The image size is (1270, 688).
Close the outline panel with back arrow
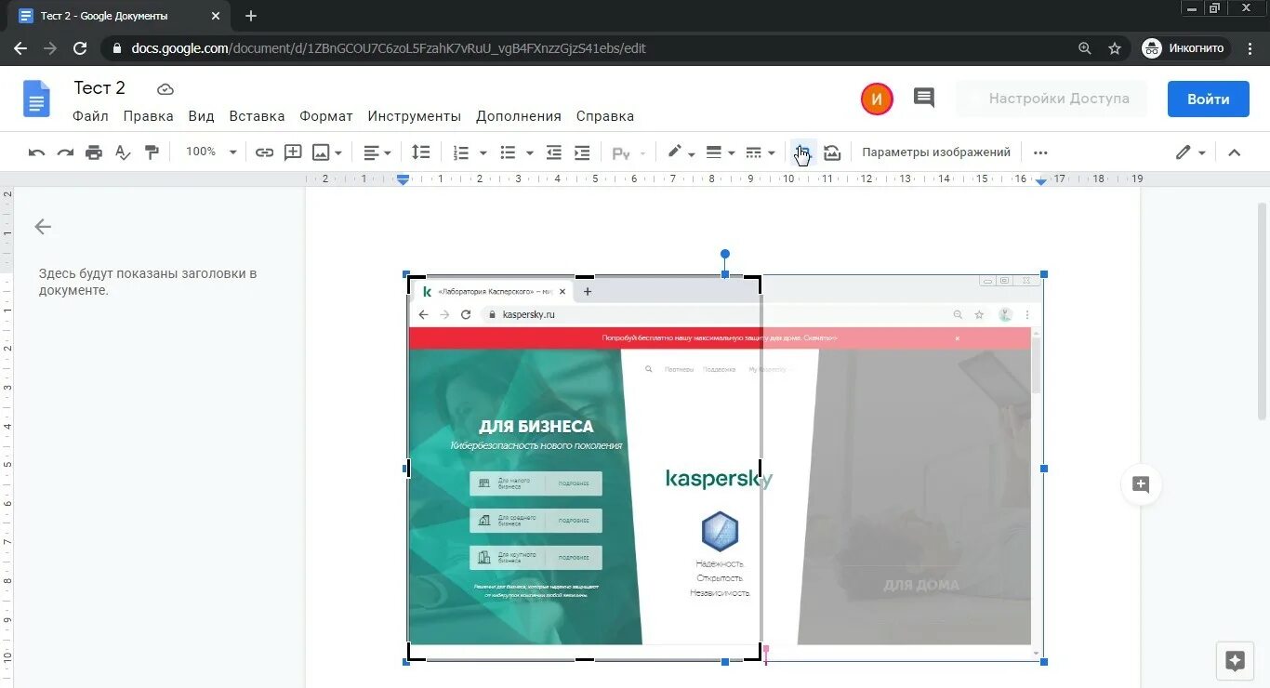pos(43,227)
